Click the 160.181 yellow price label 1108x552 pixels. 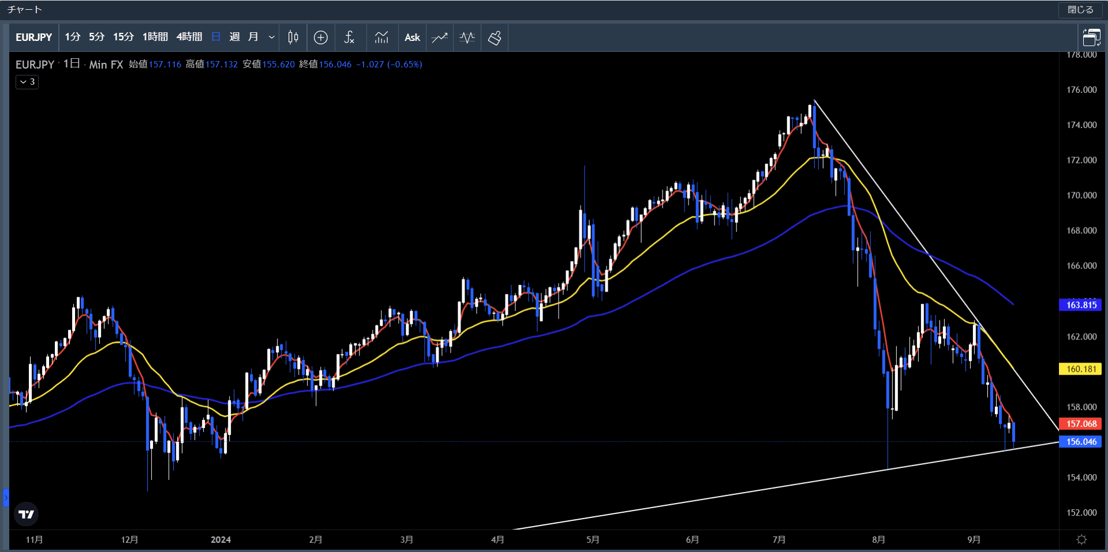coord(1081,369)
